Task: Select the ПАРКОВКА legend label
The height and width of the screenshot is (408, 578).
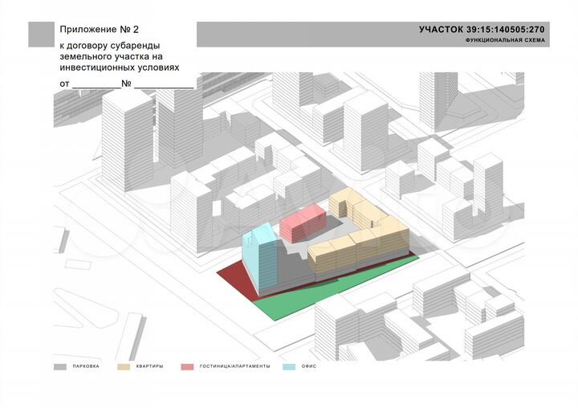Action: coord(86,366)
